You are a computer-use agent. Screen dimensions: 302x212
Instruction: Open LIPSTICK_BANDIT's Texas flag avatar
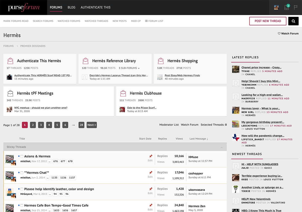(236, 137)
